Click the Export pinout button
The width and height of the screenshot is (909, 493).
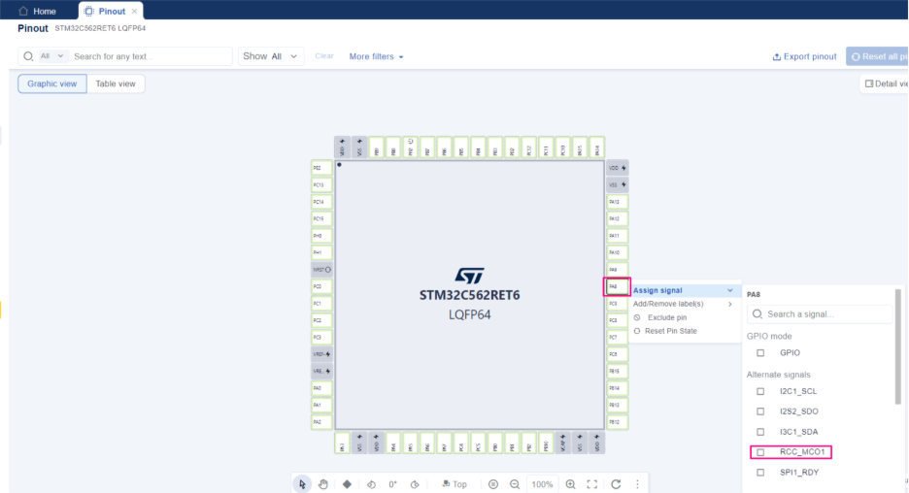click(804, 56)
